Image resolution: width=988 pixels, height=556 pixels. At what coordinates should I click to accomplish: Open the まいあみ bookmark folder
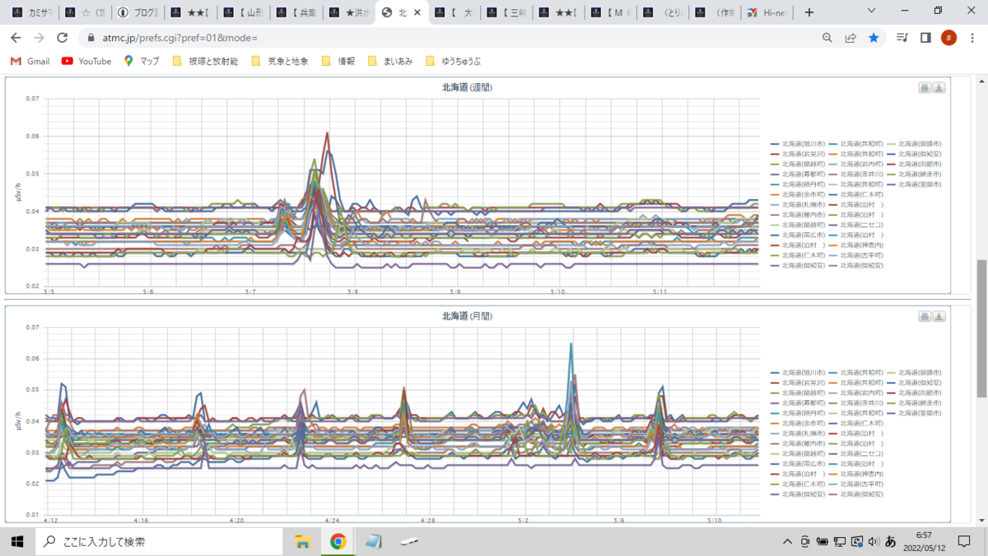390,61
